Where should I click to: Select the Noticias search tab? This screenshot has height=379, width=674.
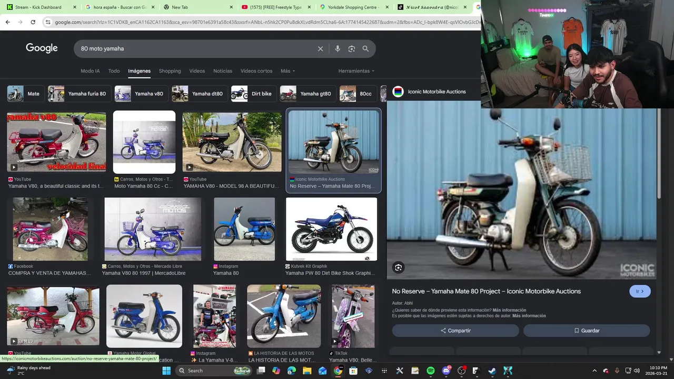tap(223, 71)
